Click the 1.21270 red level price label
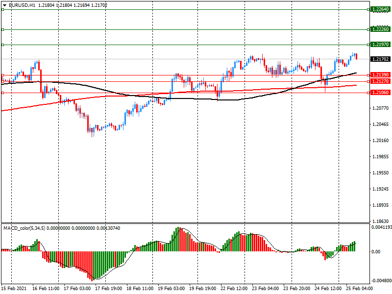Image resolution: width=392 pixels, height=294 pixels. [x=380, y=81]
